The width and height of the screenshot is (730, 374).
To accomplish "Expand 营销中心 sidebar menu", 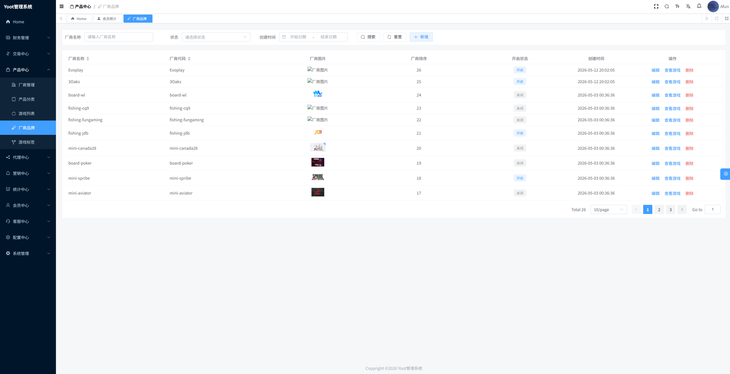I will pyautogui.click(x=28, y=173).
